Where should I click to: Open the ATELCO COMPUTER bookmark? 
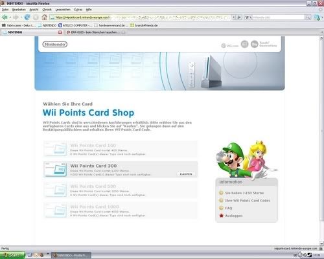(75, 25)
